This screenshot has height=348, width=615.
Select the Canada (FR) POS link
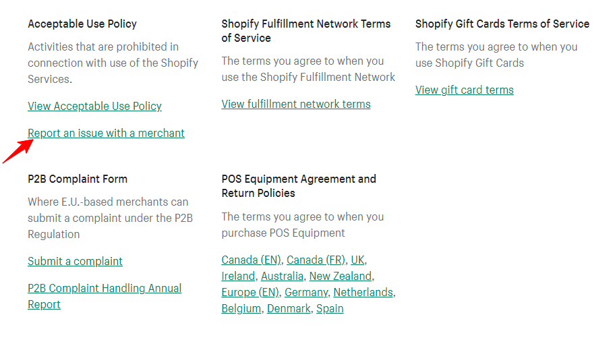(x=316, y=260)
